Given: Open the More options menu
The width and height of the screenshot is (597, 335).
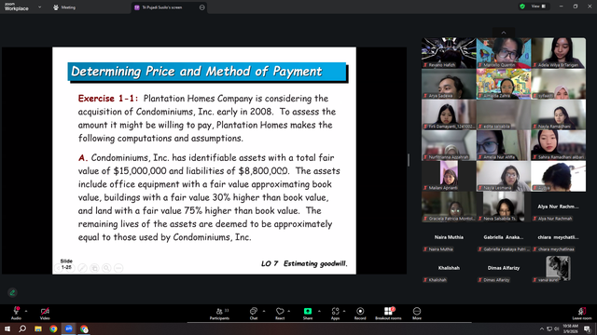Looking at the screenshot, I should [417, 314].
